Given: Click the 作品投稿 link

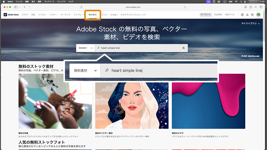Looking at the screenshot, I should (218, 15).
